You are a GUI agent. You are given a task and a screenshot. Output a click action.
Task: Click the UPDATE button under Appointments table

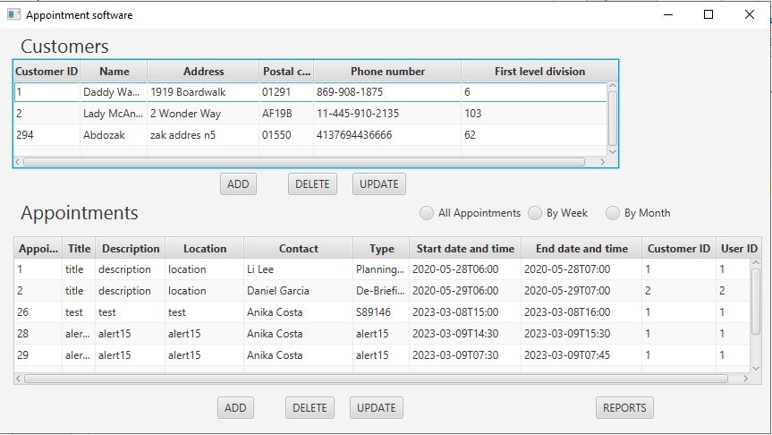376,408
